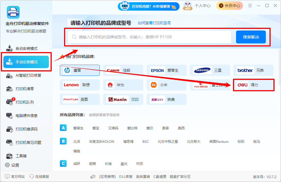Choose 毕索龙BIXOLON in the brand list

[x=102, y=141]
